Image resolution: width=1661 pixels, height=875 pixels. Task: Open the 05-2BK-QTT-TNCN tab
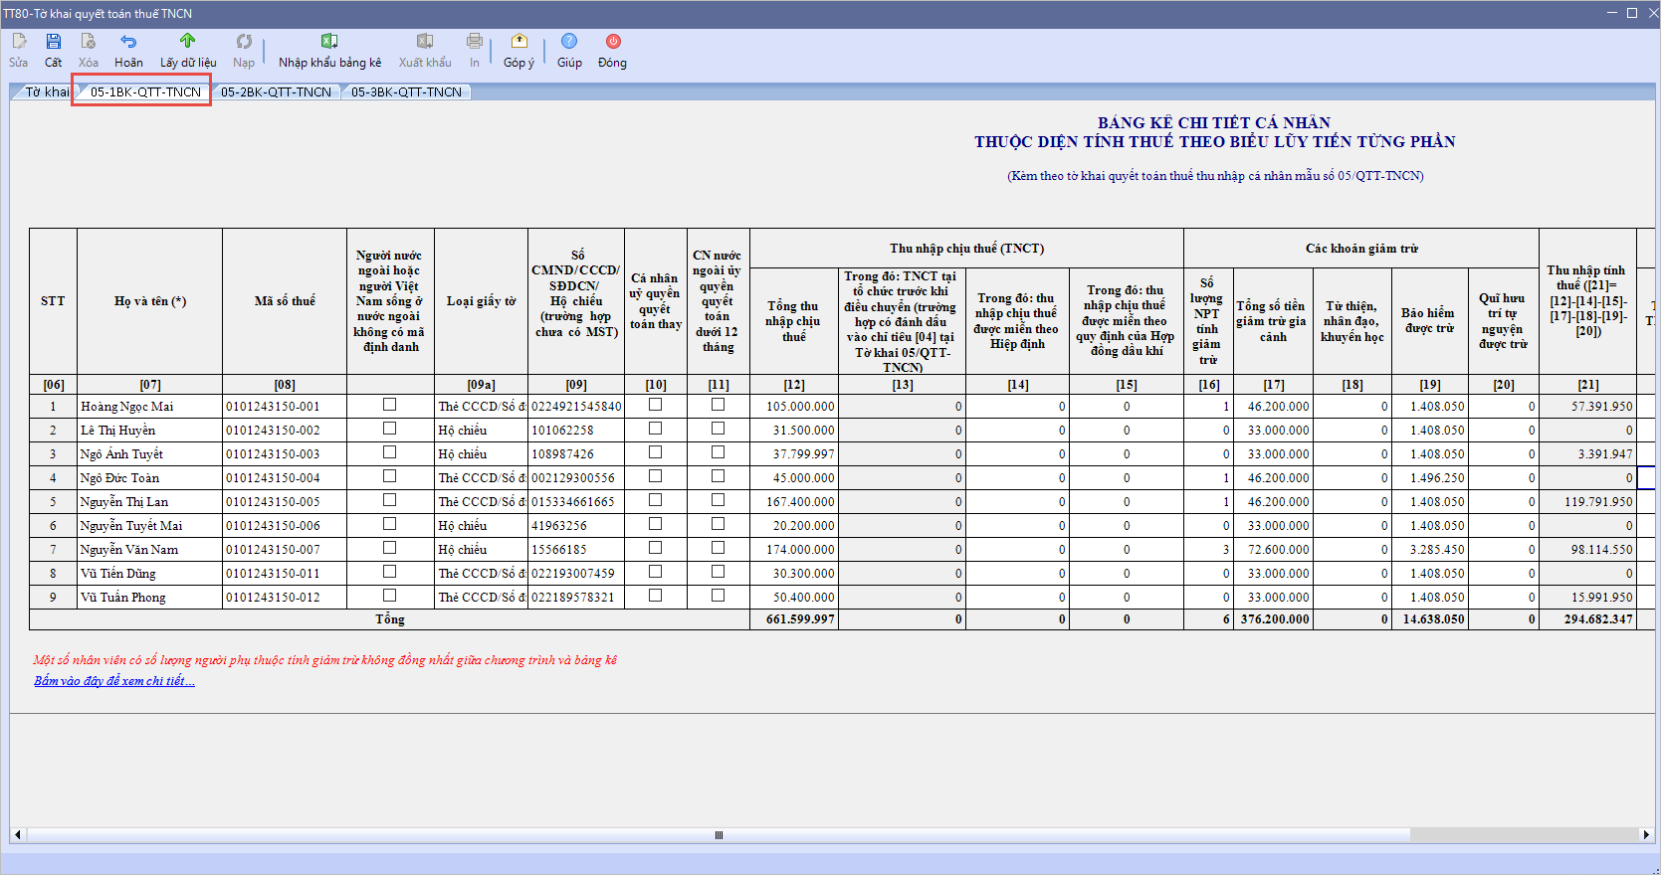276,92
